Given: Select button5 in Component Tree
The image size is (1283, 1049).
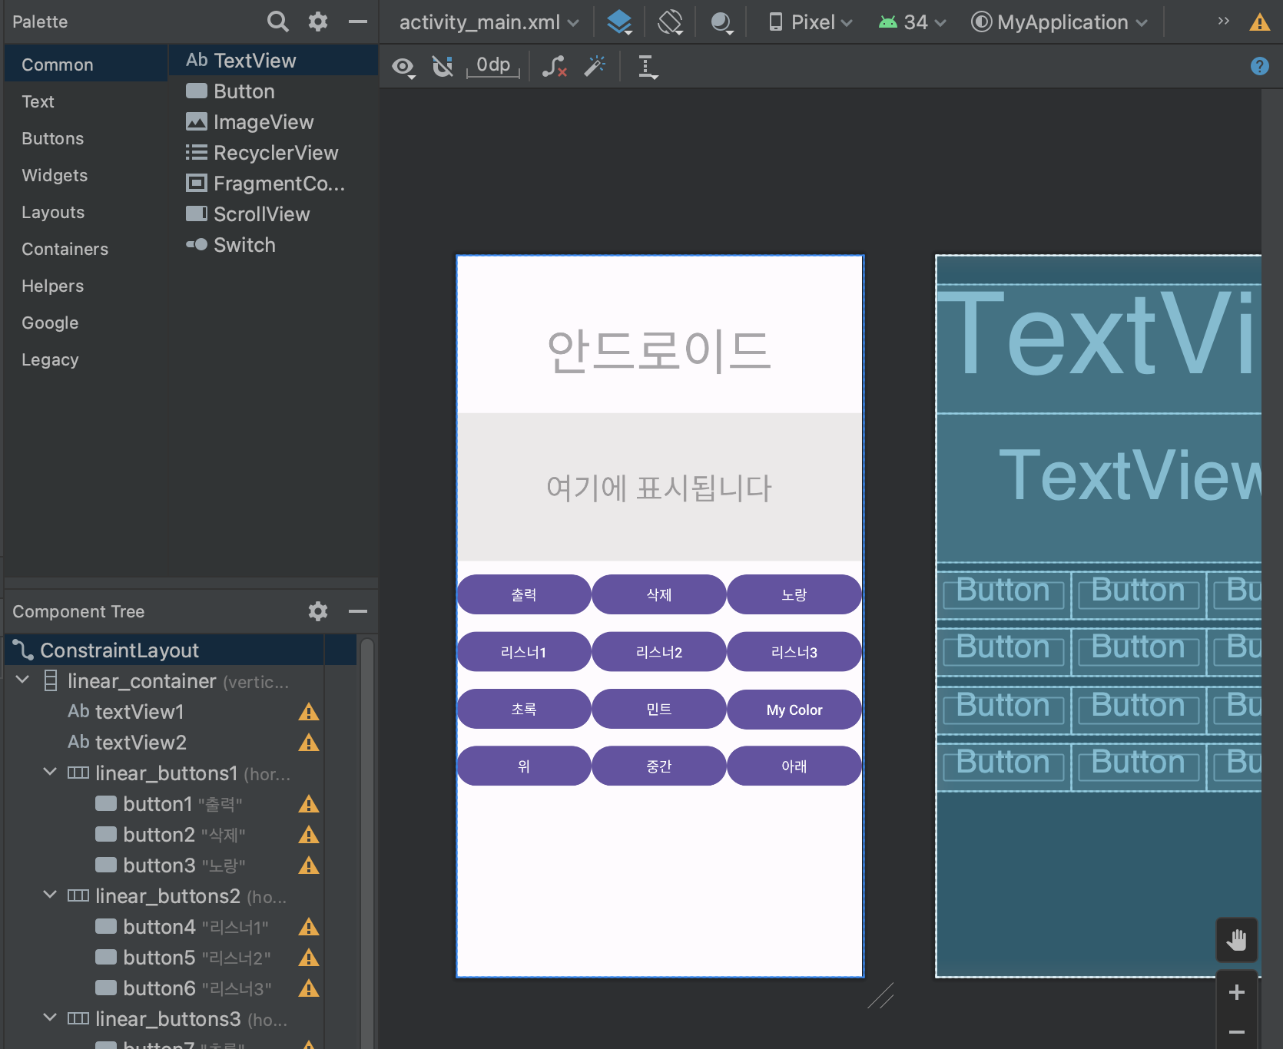Looking at the screenshot, I should (x=159, y=958).
